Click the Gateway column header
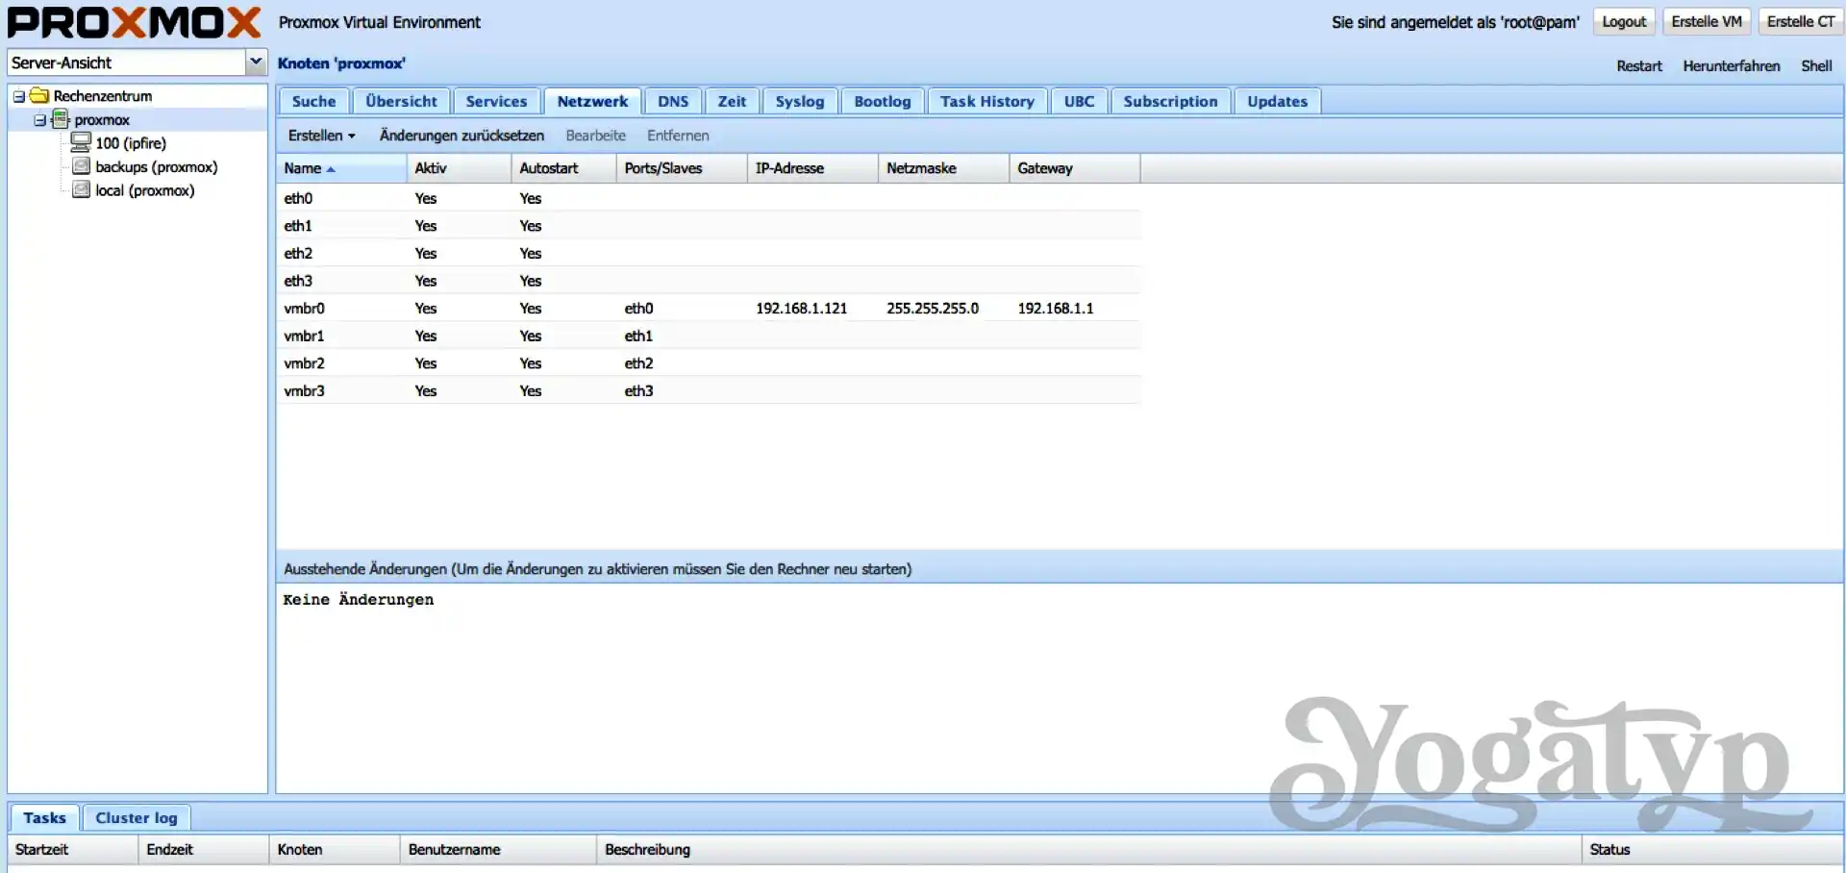Viewport: 1846px width, 873px height. click(1075, 168)
